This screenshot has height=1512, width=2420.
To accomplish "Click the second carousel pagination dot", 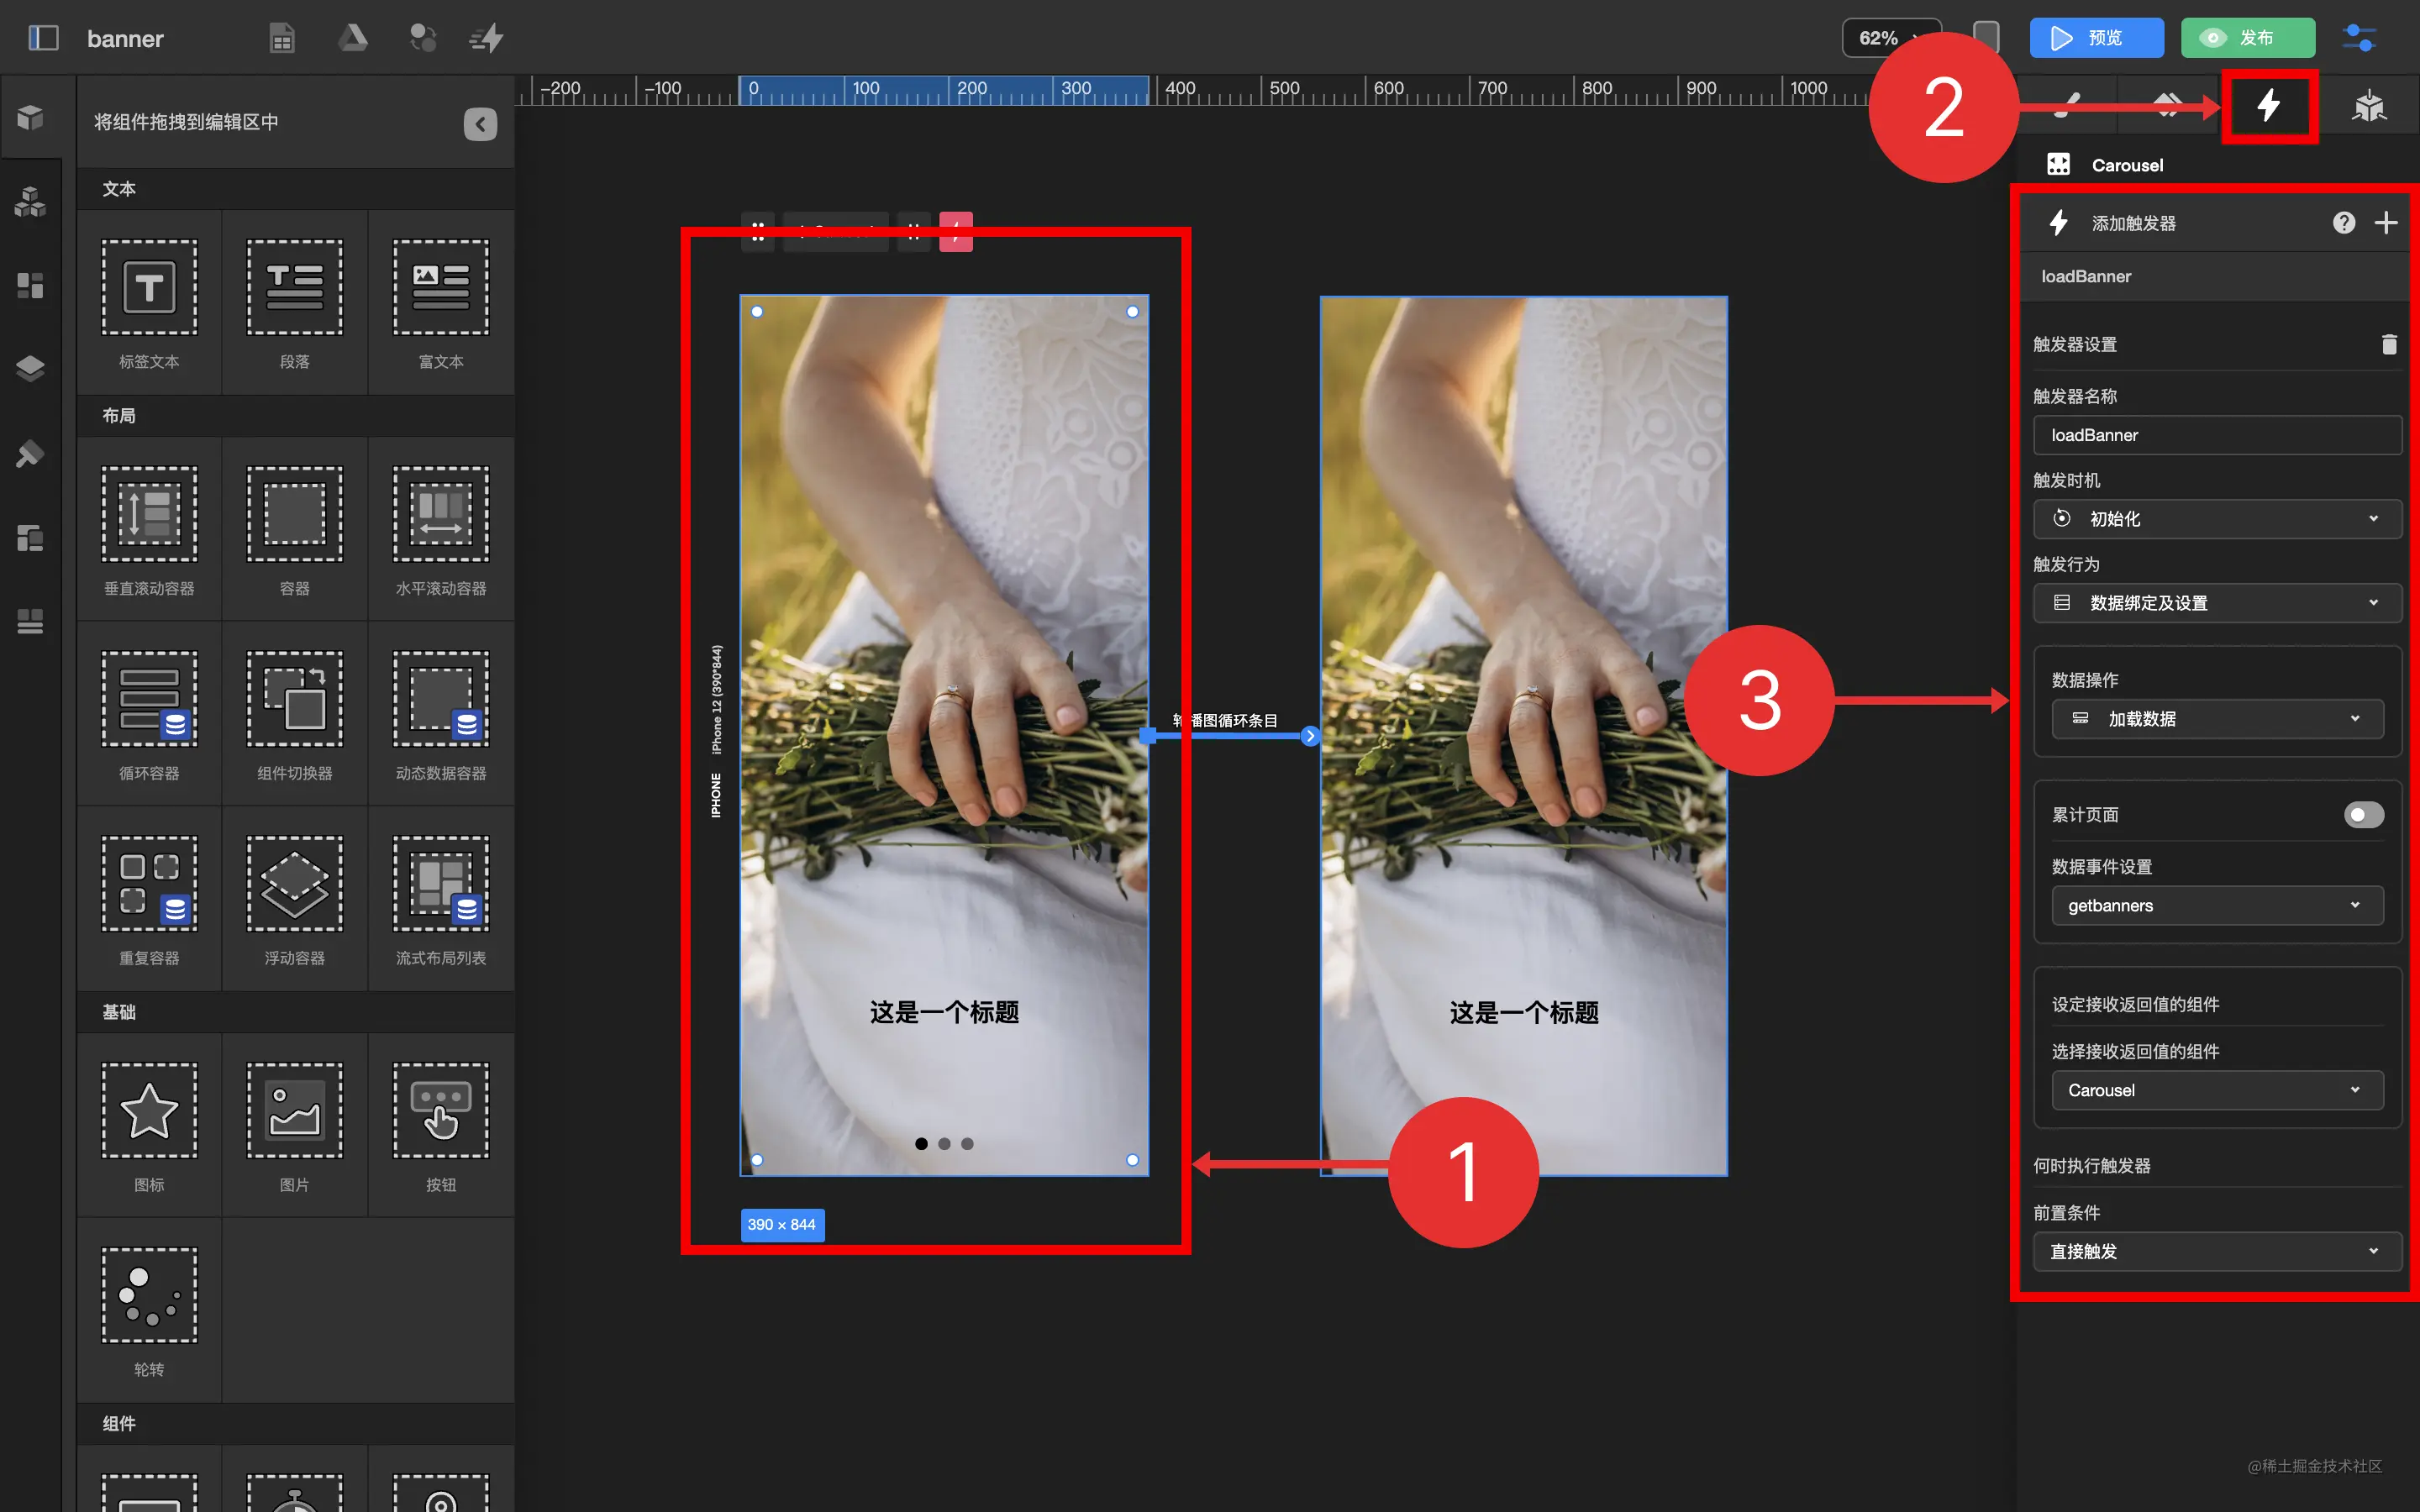I will 944,1144.
